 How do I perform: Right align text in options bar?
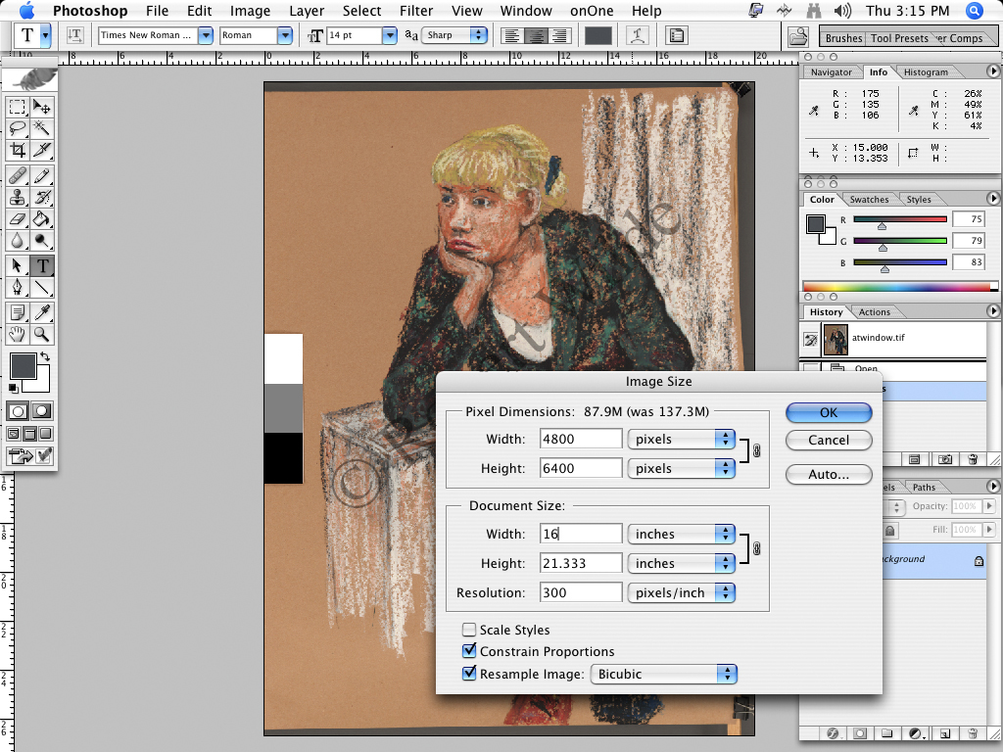coord(559,36)
